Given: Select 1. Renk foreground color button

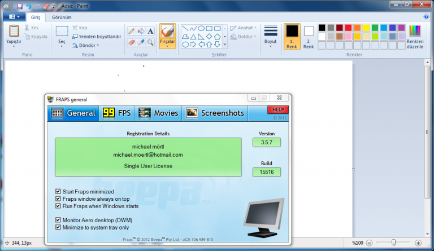Looking at the screenshot, I should tap(292, 37).
